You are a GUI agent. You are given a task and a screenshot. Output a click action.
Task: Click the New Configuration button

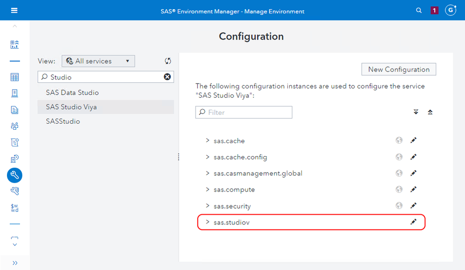coord(398,69)
